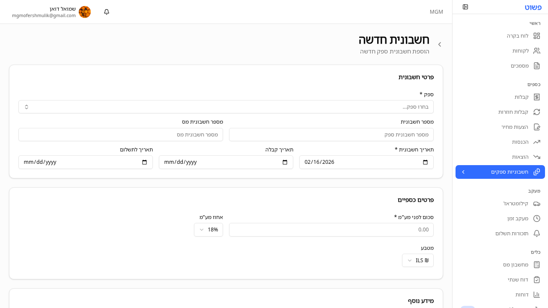Screen dimensions: 548x308
Task: Select the מעקב זמן time tracking icon
Action: point(537,218)
